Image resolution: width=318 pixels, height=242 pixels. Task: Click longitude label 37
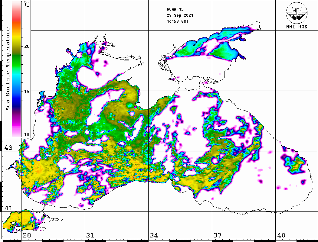click(x=218, y=235)
